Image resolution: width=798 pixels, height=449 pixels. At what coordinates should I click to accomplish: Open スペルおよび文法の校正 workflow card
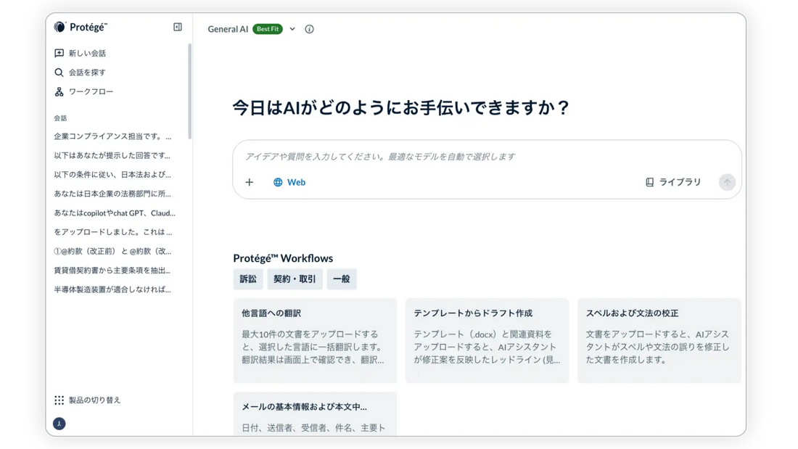tap(659, 341)
